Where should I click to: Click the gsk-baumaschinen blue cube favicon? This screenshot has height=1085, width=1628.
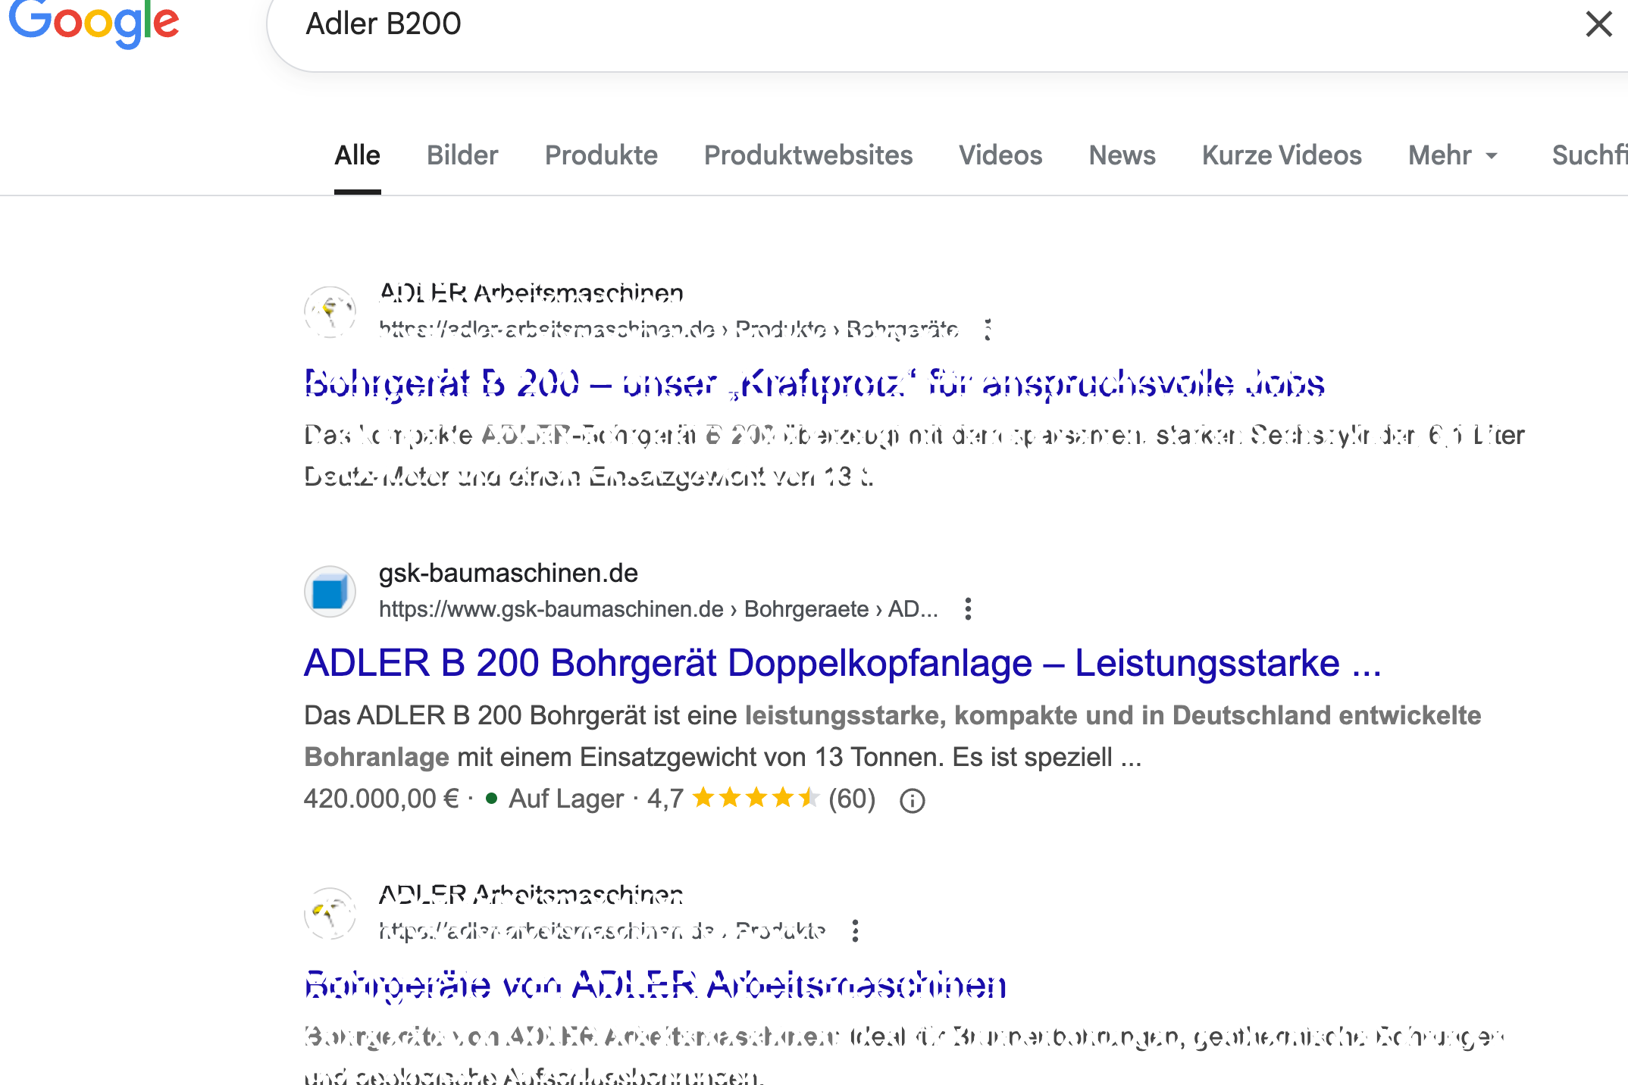pos(330,592)
